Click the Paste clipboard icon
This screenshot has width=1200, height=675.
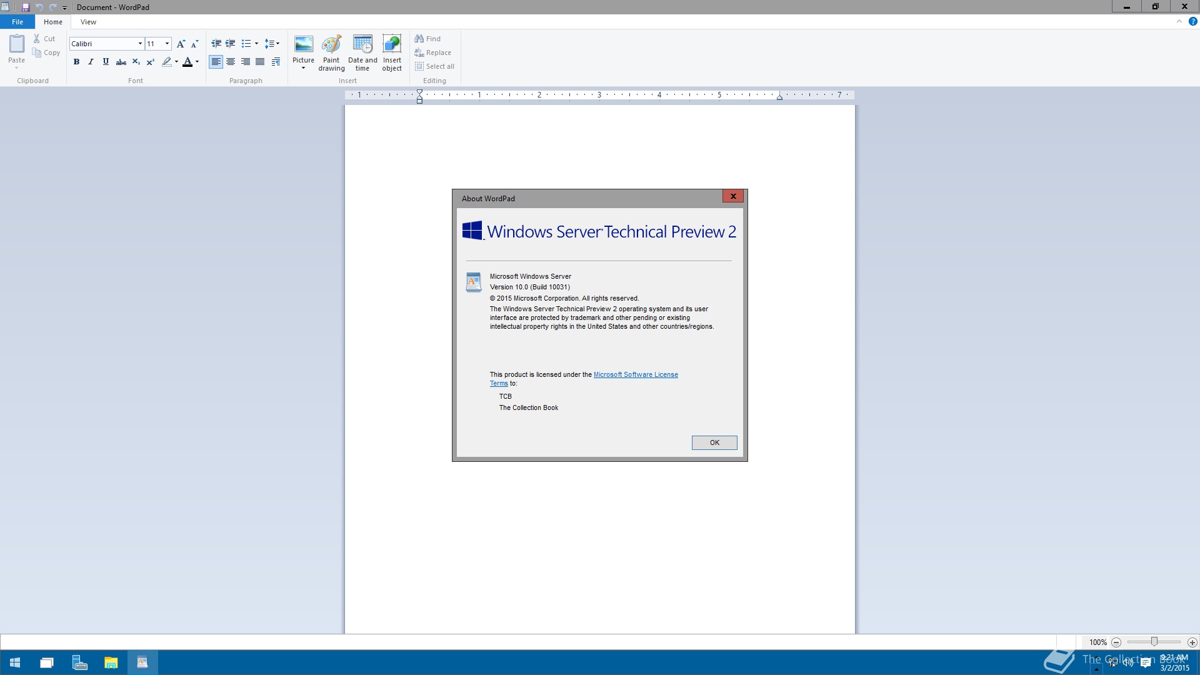[16, 43]
